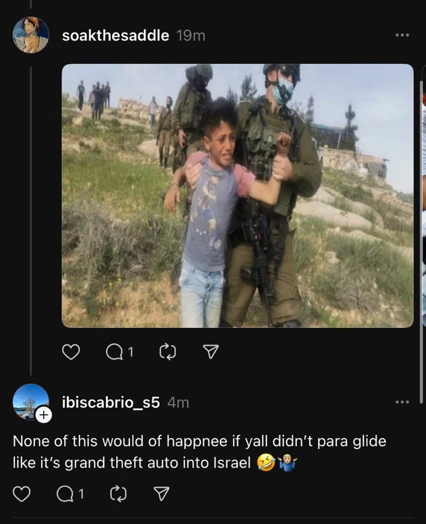
Task: Like the ibiscabrio_s5 reply
Action: point(22,494)
